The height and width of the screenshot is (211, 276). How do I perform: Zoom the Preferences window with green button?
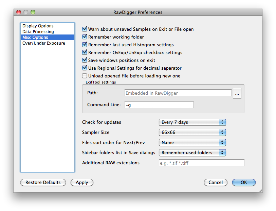(33, 12)
